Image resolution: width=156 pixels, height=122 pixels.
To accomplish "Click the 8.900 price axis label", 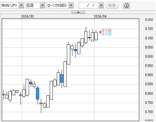I will pyautogui.click(x=149, y=75).
